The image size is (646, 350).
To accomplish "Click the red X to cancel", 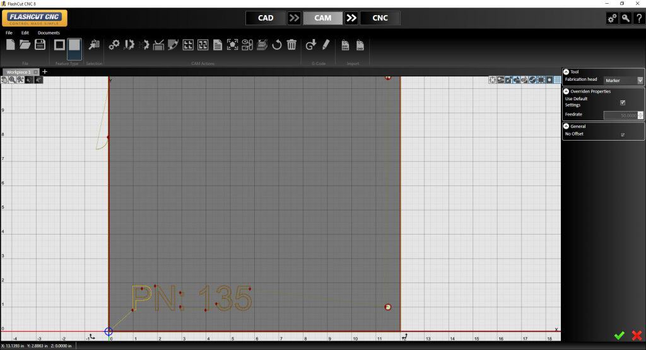I will (x=637, y=335).
